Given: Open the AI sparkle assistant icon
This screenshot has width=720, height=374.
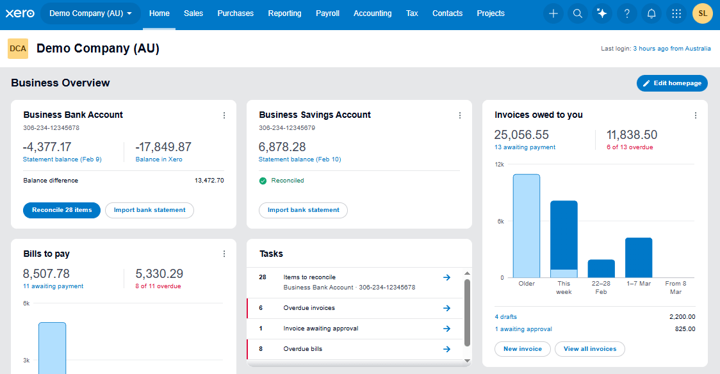Looking at the screenshot, I should pos(602,13).
